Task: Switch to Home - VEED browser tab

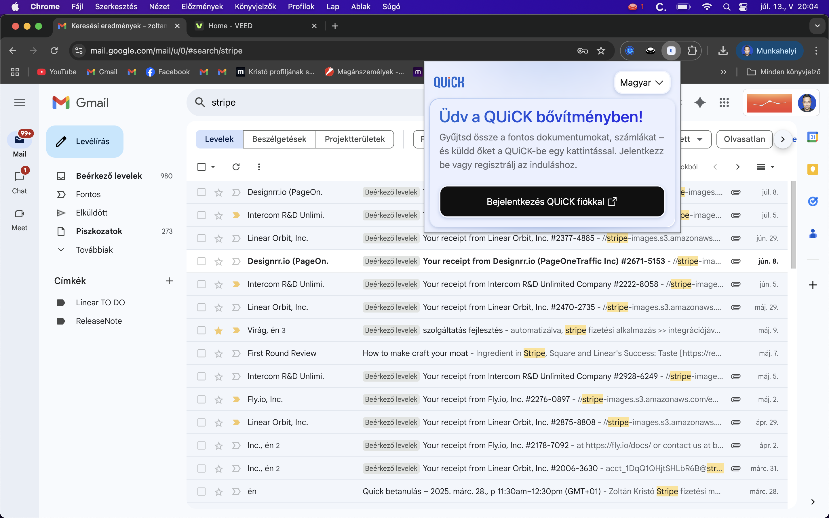Action: [x=255, y=26]
